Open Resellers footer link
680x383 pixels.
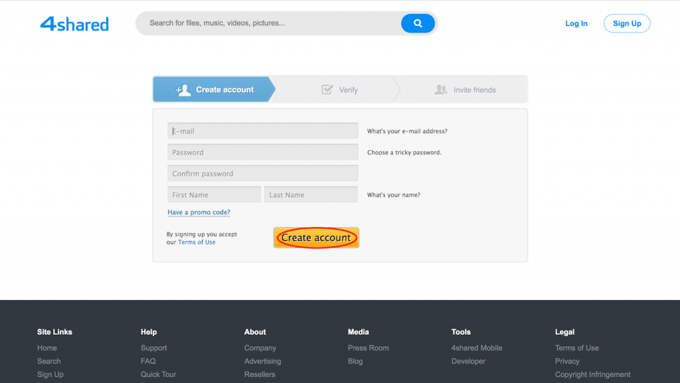[260, 374]
